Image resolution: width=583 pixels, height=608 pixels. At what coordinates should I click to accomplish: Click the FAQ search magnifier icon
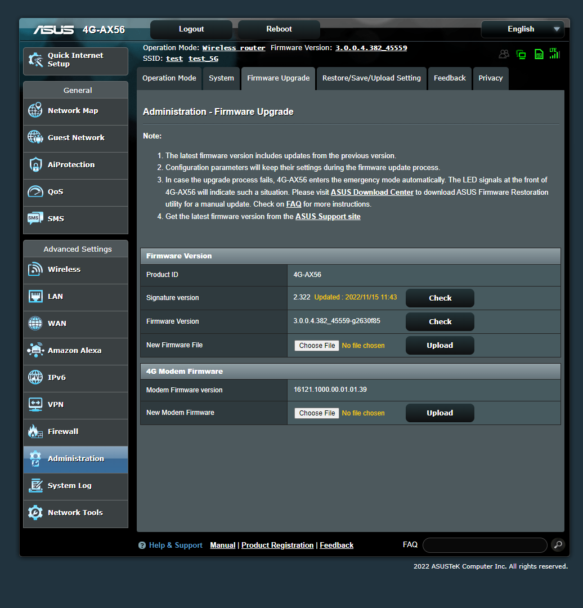point(558,545)
